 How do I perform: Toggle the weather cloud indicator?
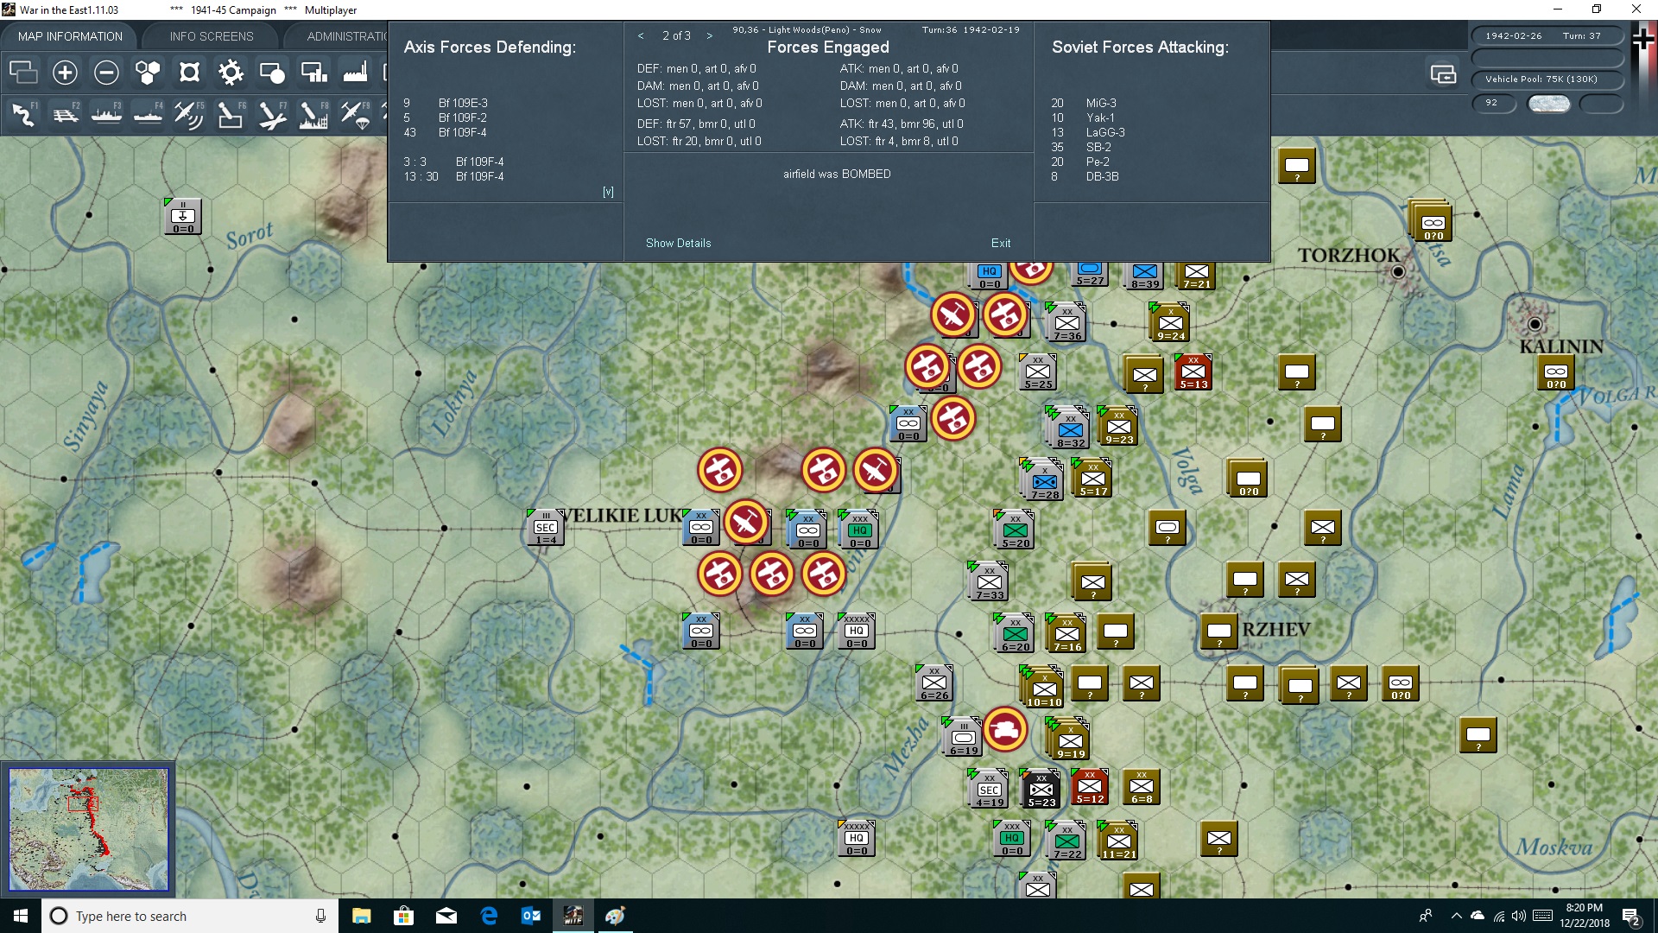pyautogui.click(x=1549, y=103)
